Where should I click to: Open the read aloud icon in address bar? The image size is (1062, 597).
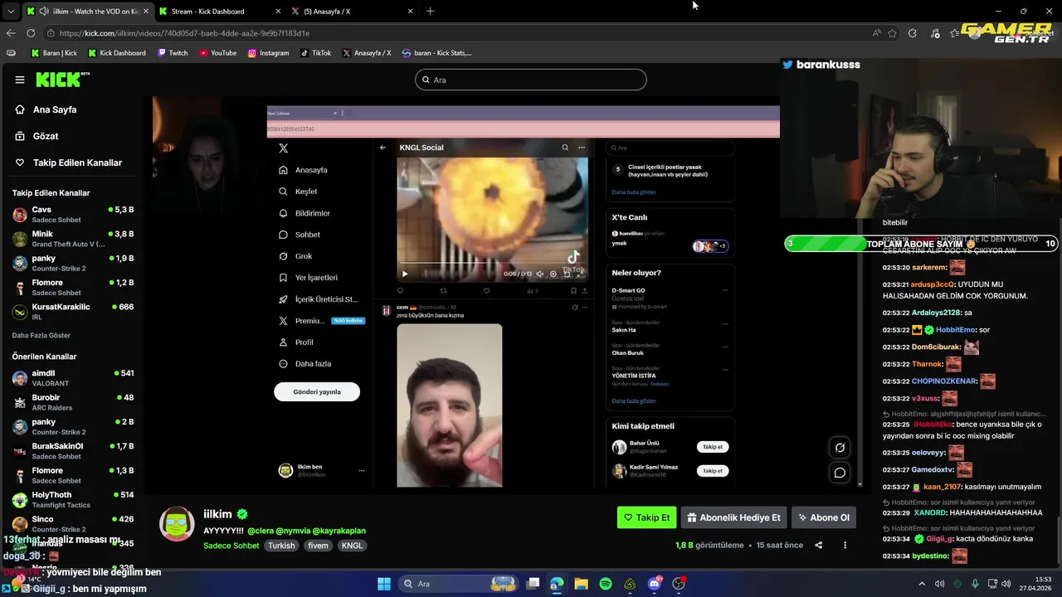[877, 33]
